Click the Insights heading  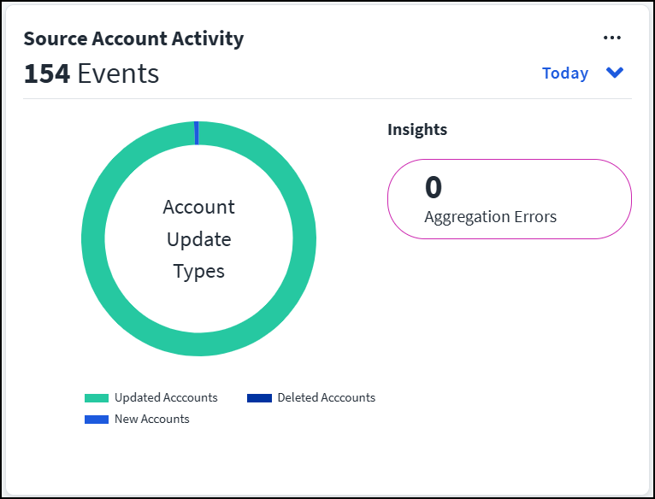click(x=417, y=129)
